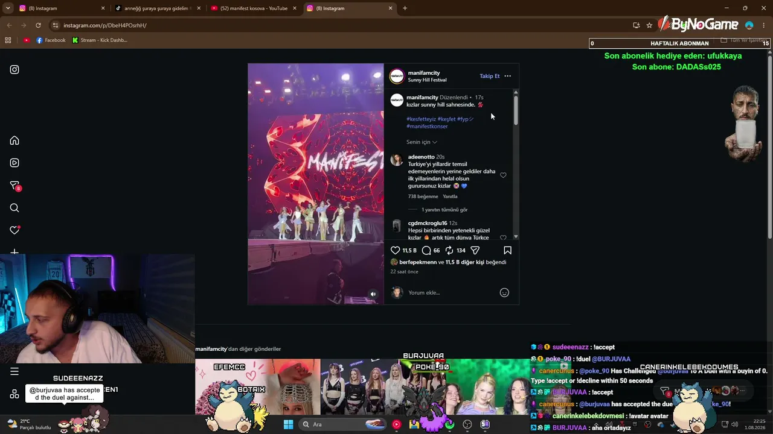Open comments via the speech bubble icon
Screen dimensions: 773x434
coord(426,250)
